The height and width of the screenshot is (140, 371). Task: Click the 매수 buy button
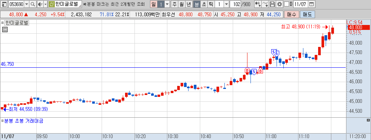click(x=292, y=14)
